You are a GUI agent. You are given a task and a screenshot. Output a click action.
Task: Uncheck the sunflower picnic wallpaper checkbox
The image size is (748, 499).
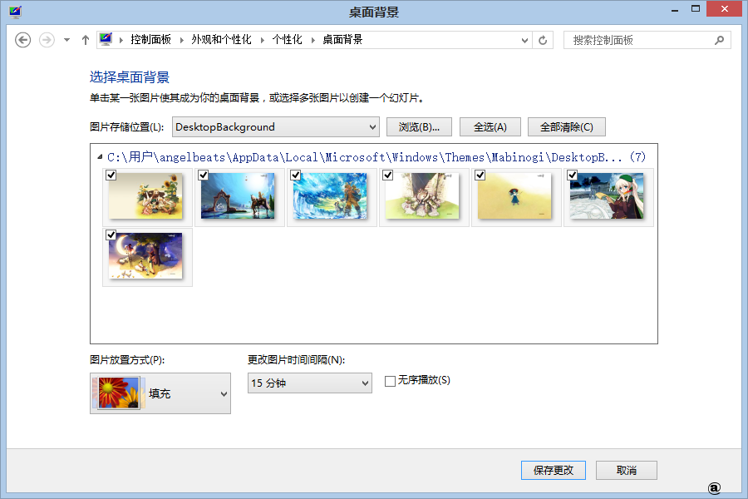click(x=111, y=175)
